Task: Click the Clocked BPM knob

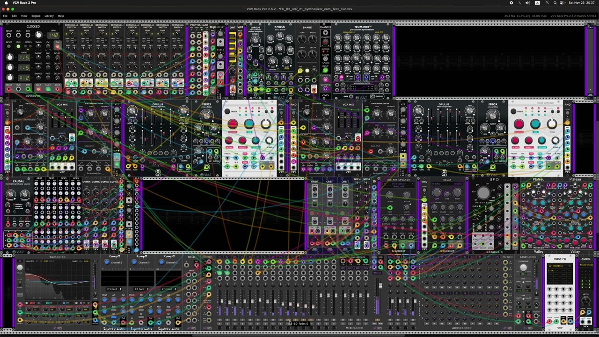Action: [x=39, y=35]
